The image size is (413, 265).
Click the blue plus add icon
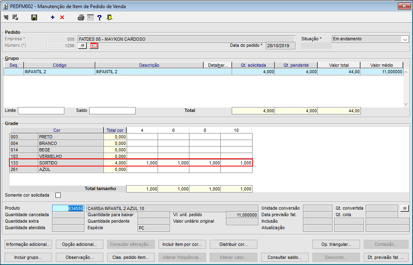(x=53, y=18)
